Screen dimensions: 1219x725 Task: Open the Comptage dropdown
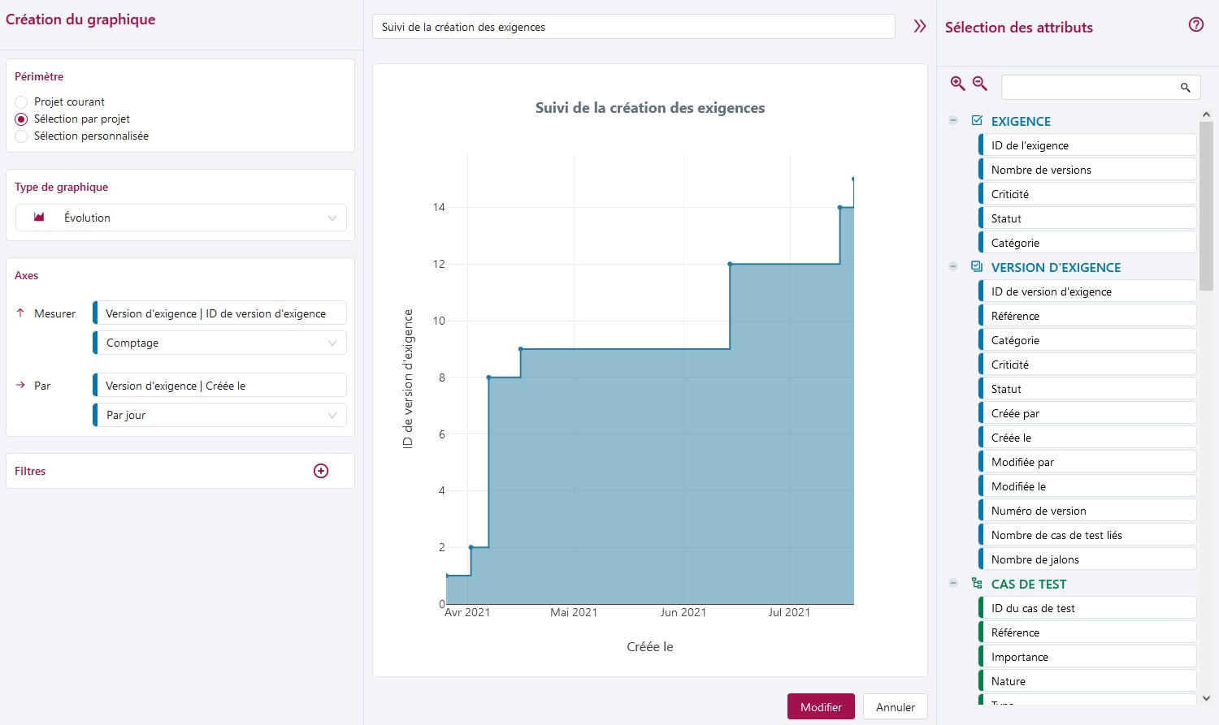pyautogui.click(x=220, y=343)
